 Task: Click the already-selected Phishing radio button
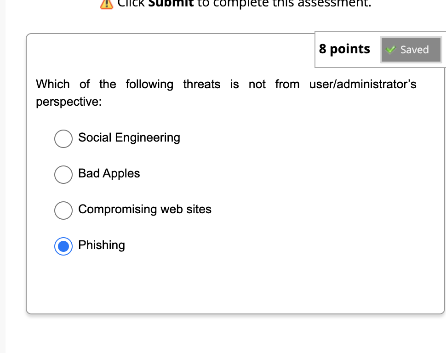pos(63,246)
